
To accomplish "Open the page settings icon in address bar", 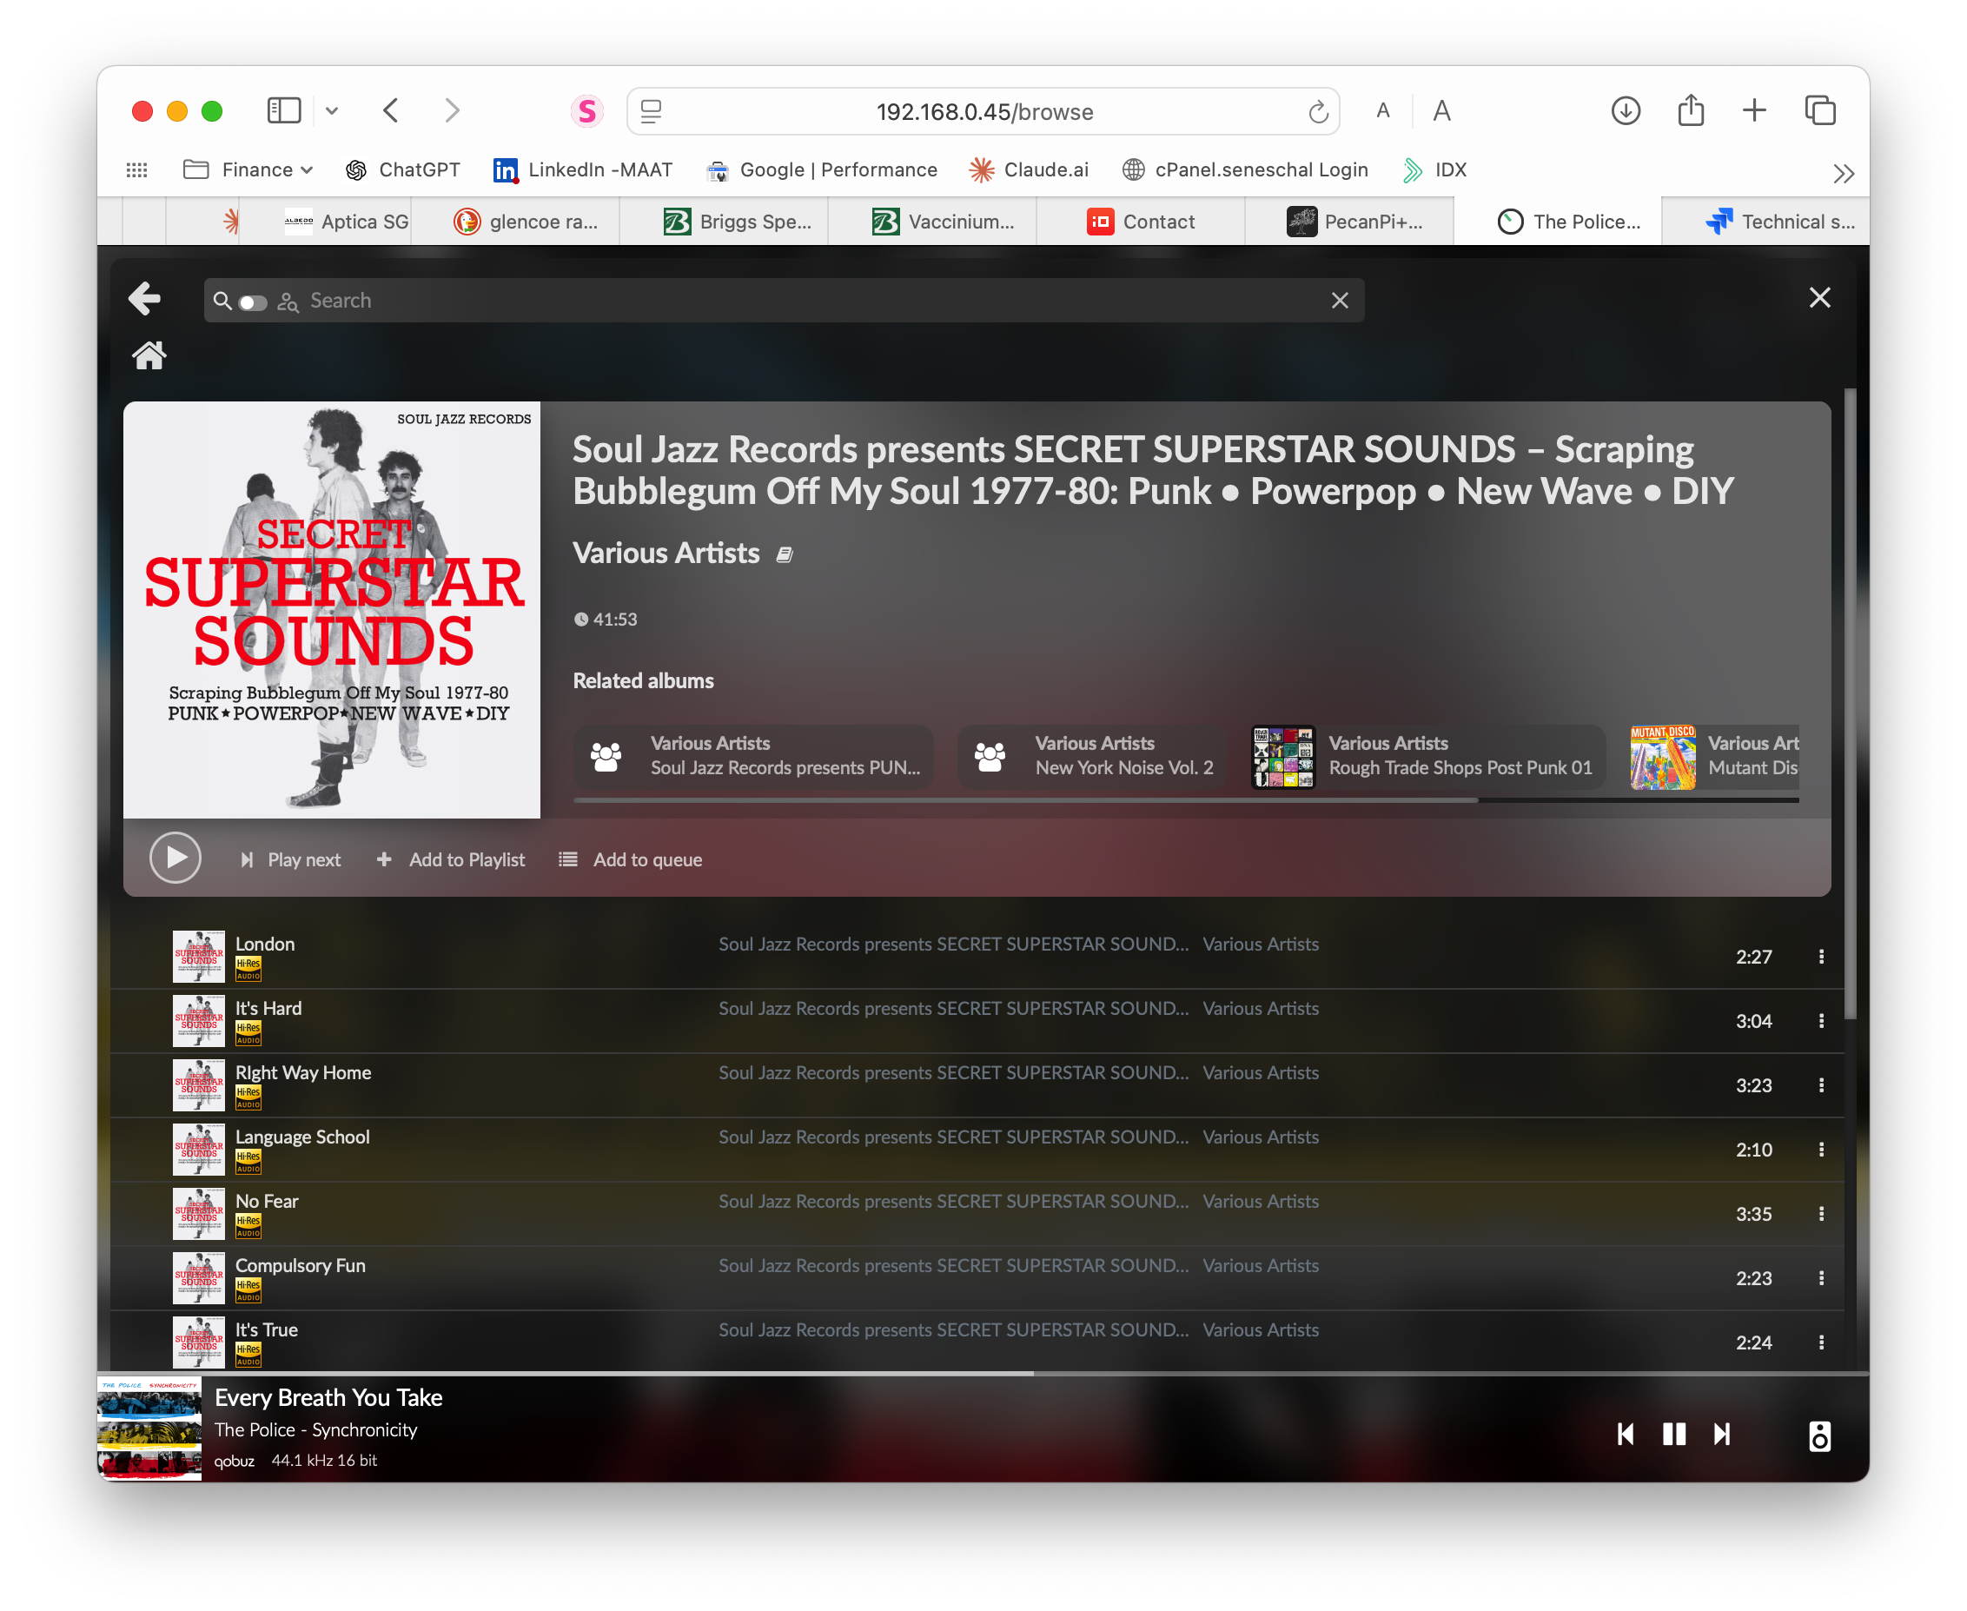I will 652,111.
